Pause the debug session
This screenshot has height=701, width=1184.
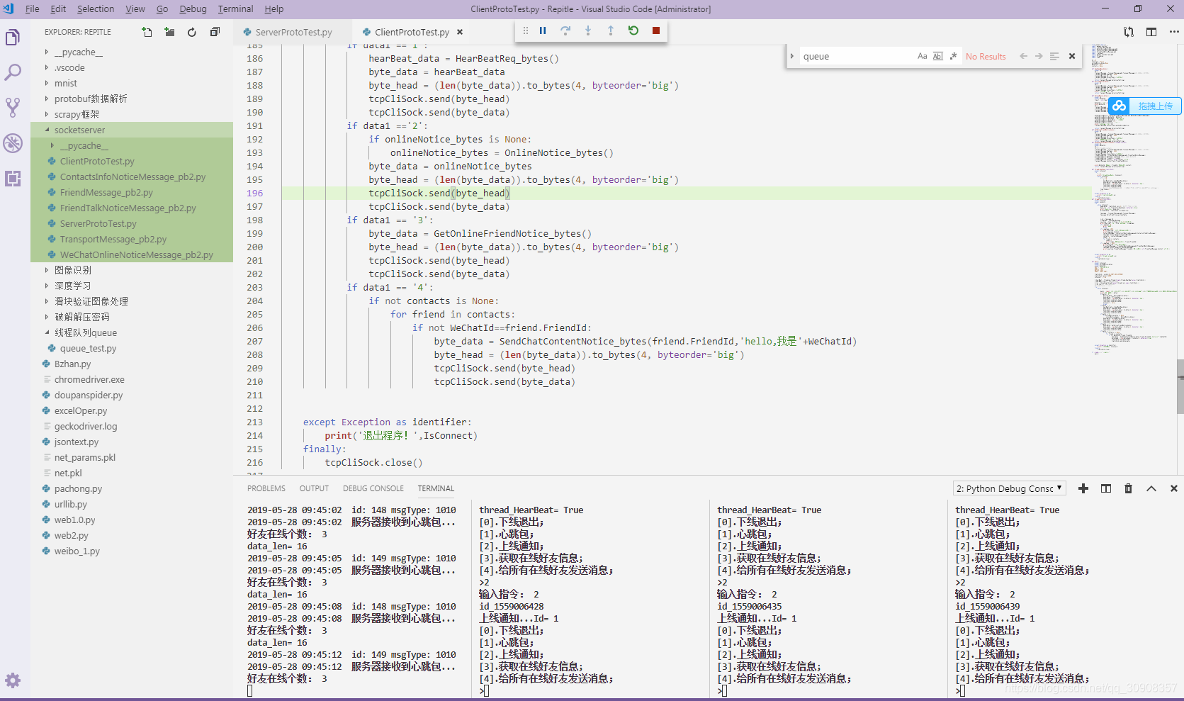click(543, 30)
